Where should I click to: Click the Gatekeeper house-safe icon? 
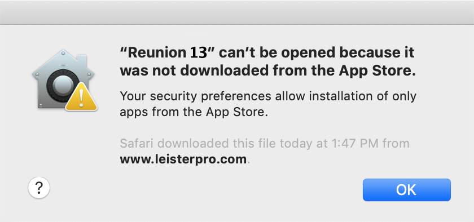point(64,80)
